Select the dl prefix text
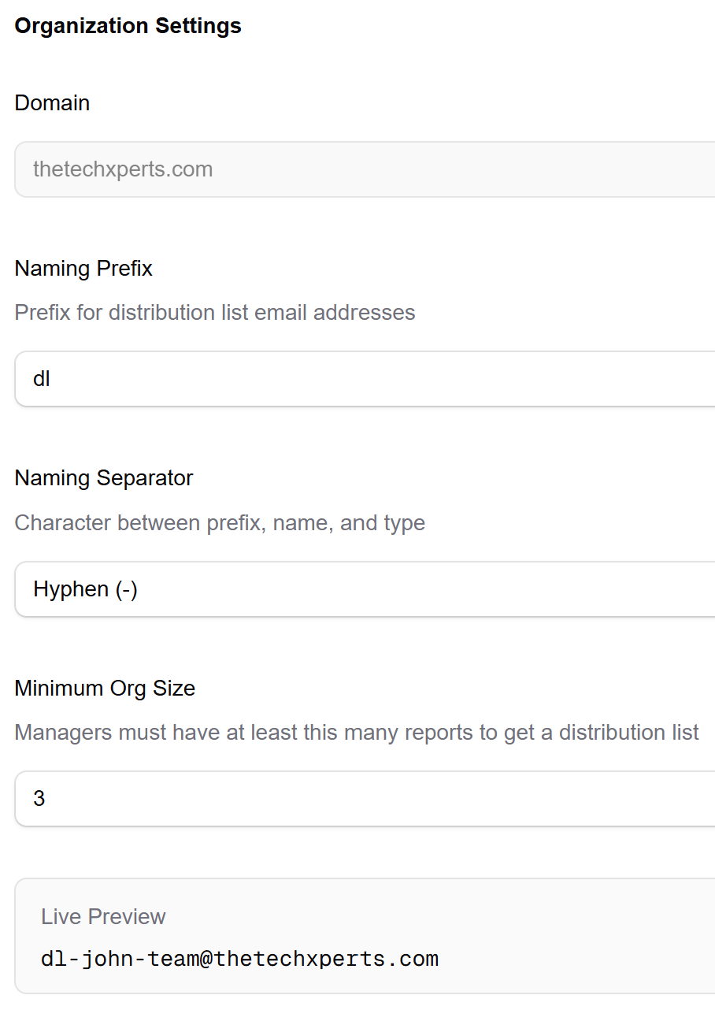This screenshot has width=715, height=1021. tap(43, 378)
